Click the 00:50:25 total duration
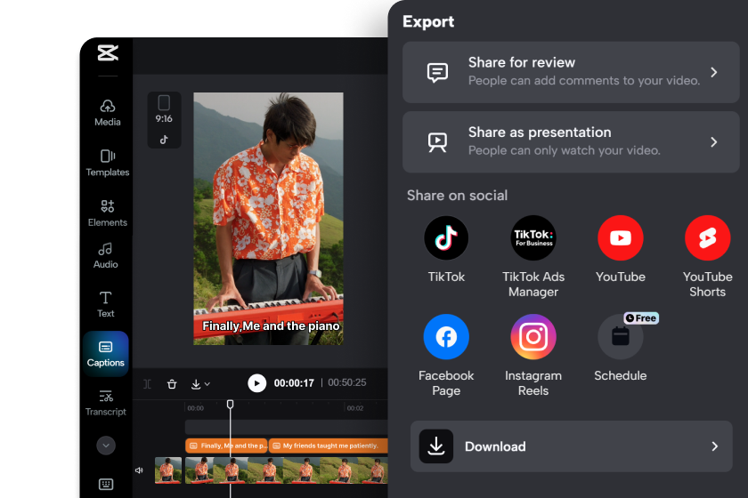748x498 pixels. (346, 382)
